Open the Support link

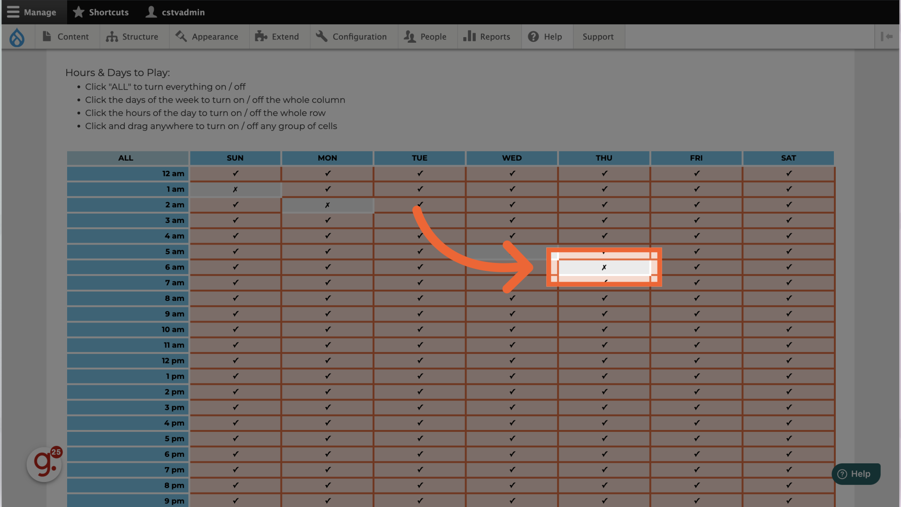pos(598,37)
